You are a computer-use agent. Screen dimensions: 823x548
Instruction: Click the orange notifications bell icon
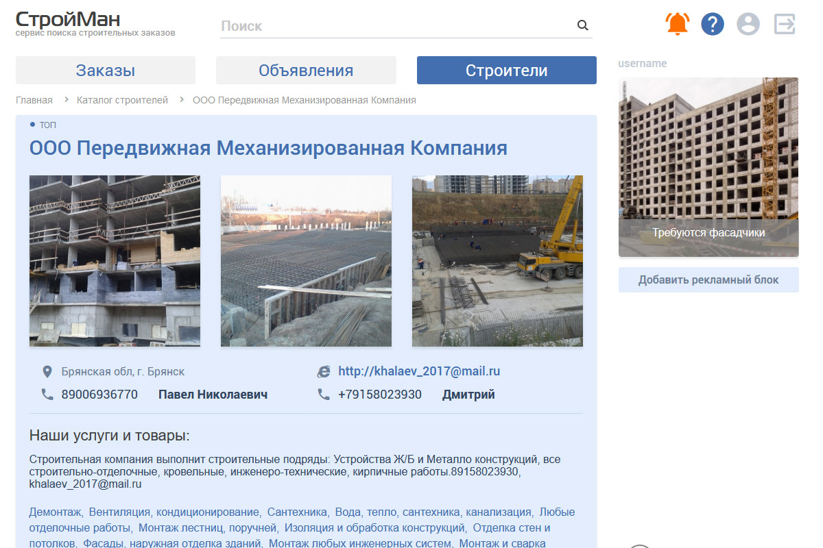(x=678, y=24)
